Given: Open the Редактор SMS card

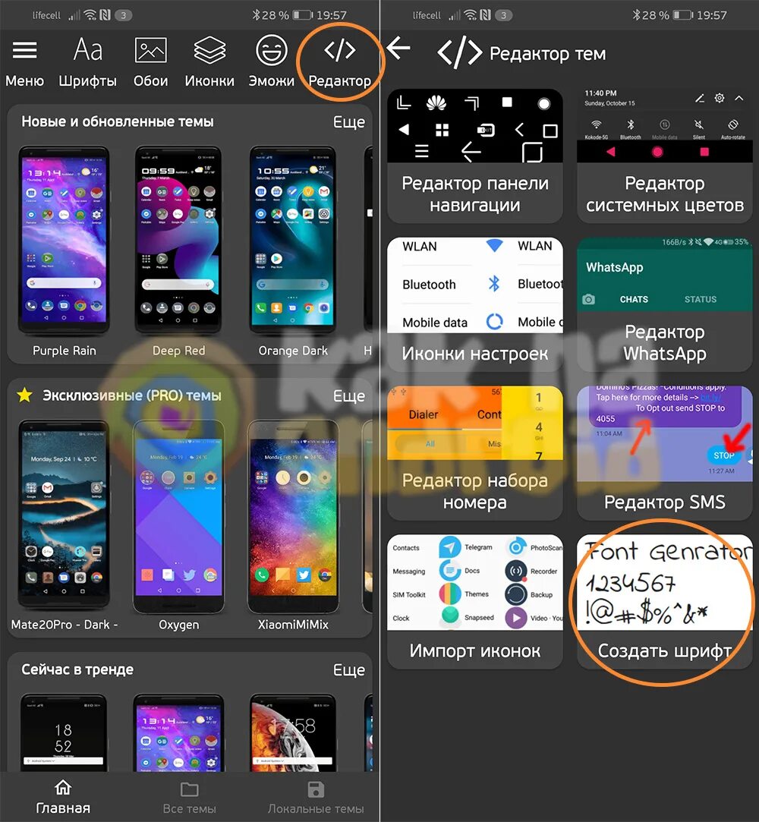Looking at the screenshot, I should point(665,453).
